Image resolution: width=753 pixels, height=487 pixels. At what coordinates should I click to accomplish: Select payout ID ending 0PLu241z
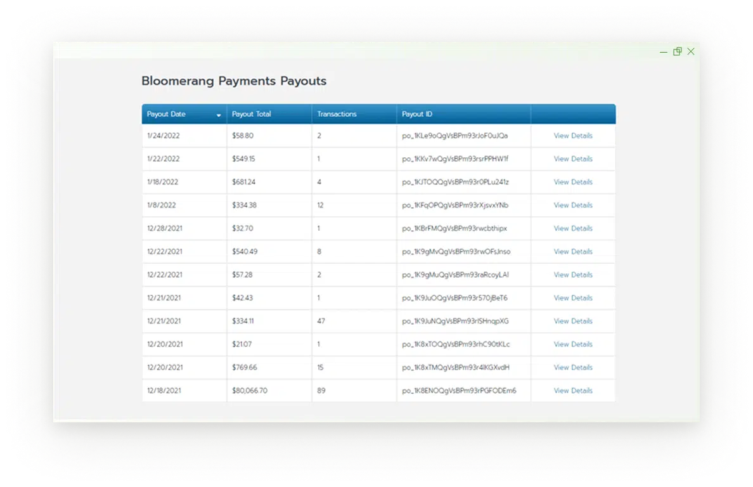tap(455, 182)
